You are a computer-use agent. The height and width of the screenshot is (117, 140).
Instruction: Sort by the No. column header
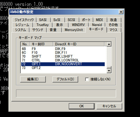tap(25, 44)
